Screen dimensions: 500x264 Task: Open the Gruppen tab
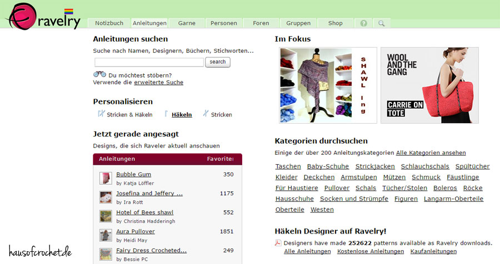[298, 23]
